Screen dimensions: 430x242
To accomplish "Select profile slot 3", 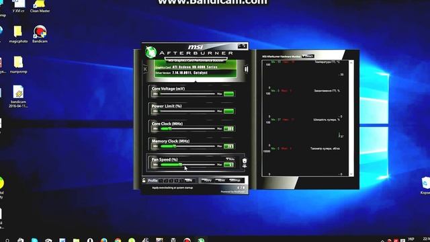I will (171, 181).
